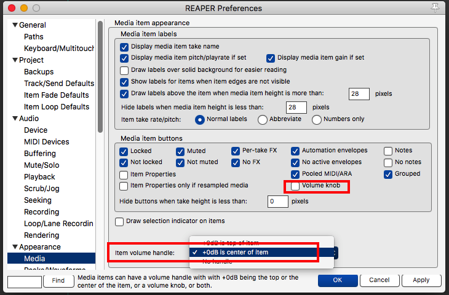Open Track/Send Defaults page
This screenshot has width=449, height=295.
(59, 83)
